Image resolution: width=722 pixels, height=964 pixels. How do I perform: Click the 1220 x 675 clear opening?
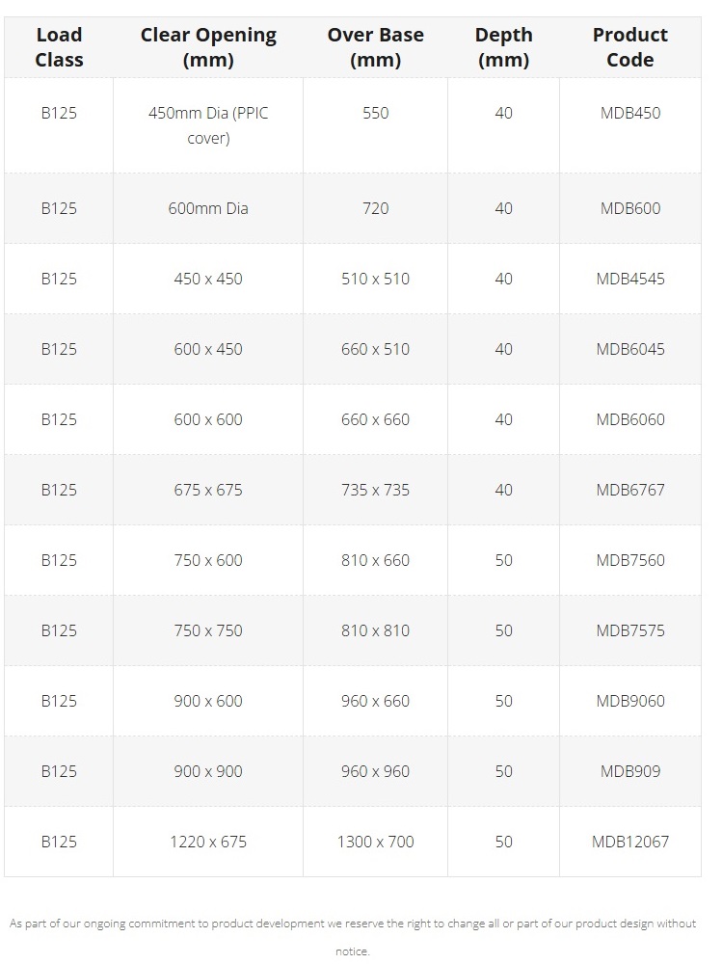[208, 842]
